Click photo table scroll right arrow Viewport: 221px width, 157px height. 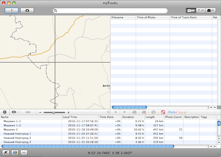tap(215, 107)
